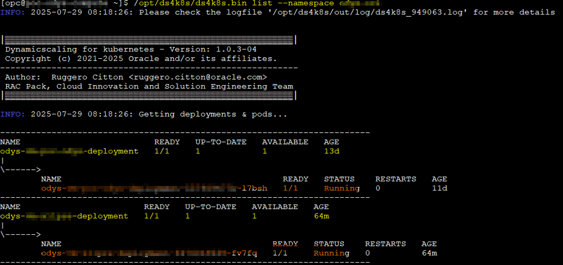Click the Running status of the l7bsh pod
The image size is (563, 265).
click(x=342, y=188)
